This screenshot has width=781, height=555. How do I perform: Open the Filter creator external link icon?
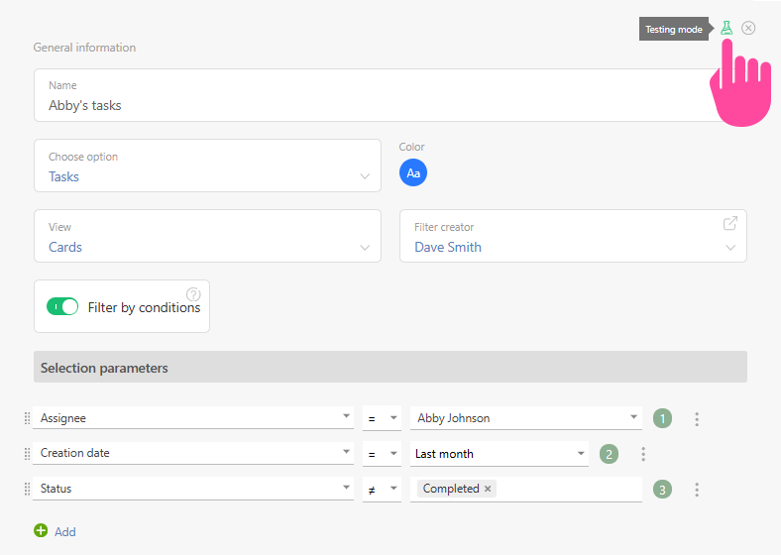pyautogui.click(x=730, y=224)
